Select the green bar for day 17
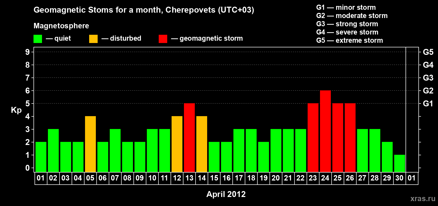438x206 pixels. click(x=239, y=150)
